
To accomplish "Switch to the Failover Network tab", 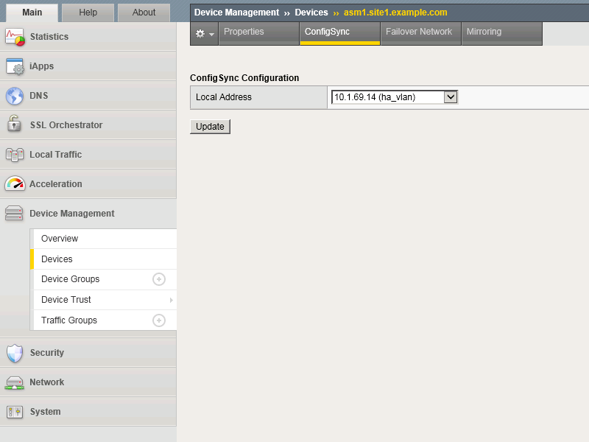I will tap(420, 33).
